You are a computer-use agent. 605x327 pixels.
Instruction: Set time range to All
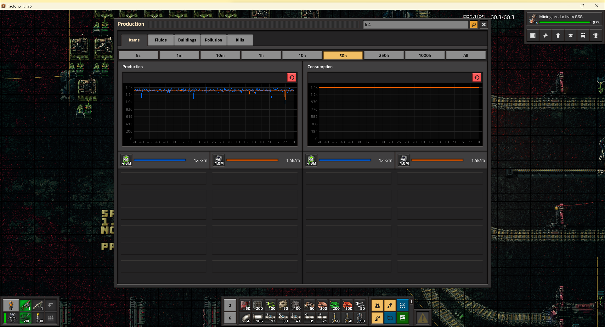point(466,55)
